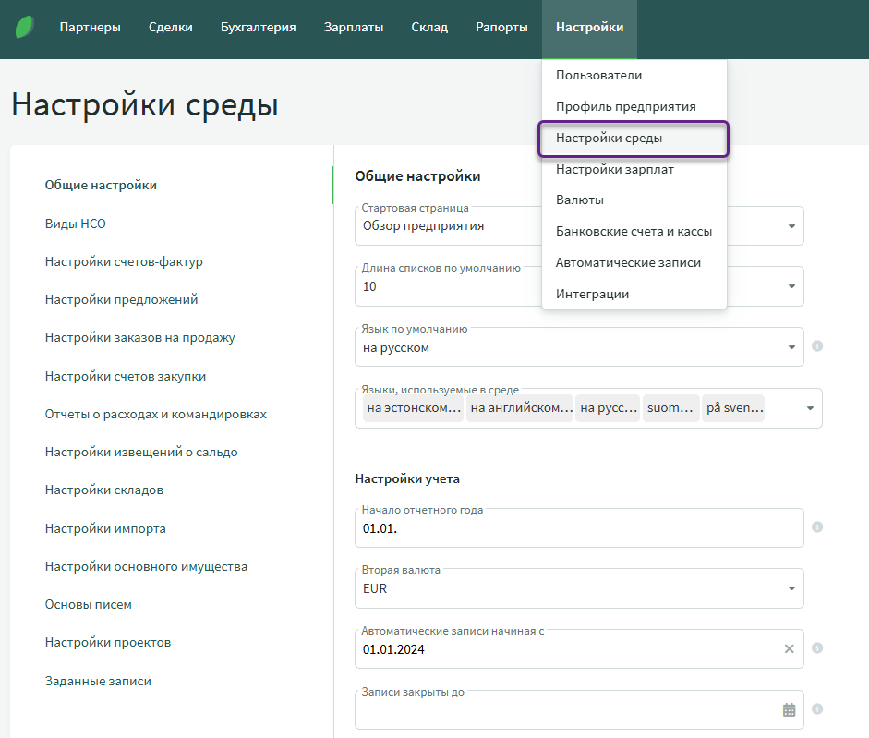The image size is (869, 738).
Task: Click info icon next to default language
Action: coord(817,346)
